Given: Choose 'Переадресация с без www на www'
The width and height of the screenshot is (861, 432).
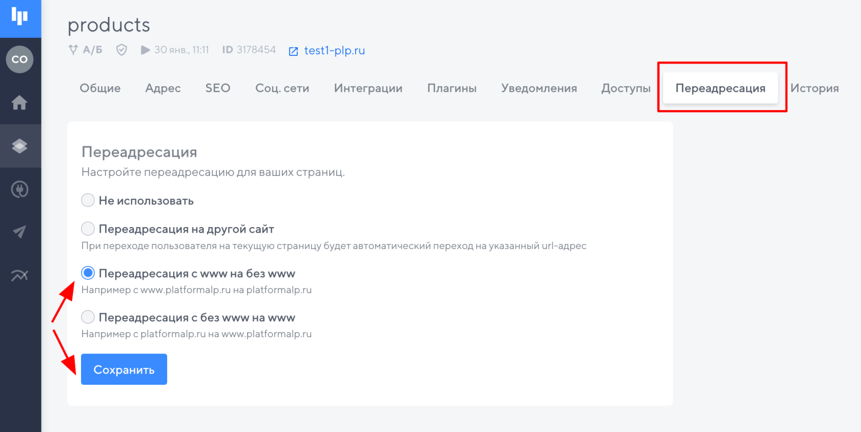Looking at the screenshot, I should click(88, 317).
